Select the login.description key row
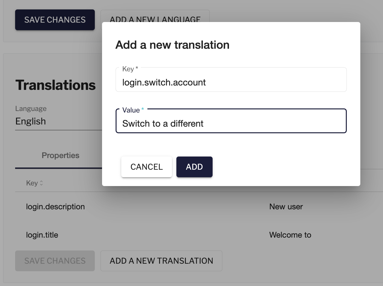 tap(55, 207)
